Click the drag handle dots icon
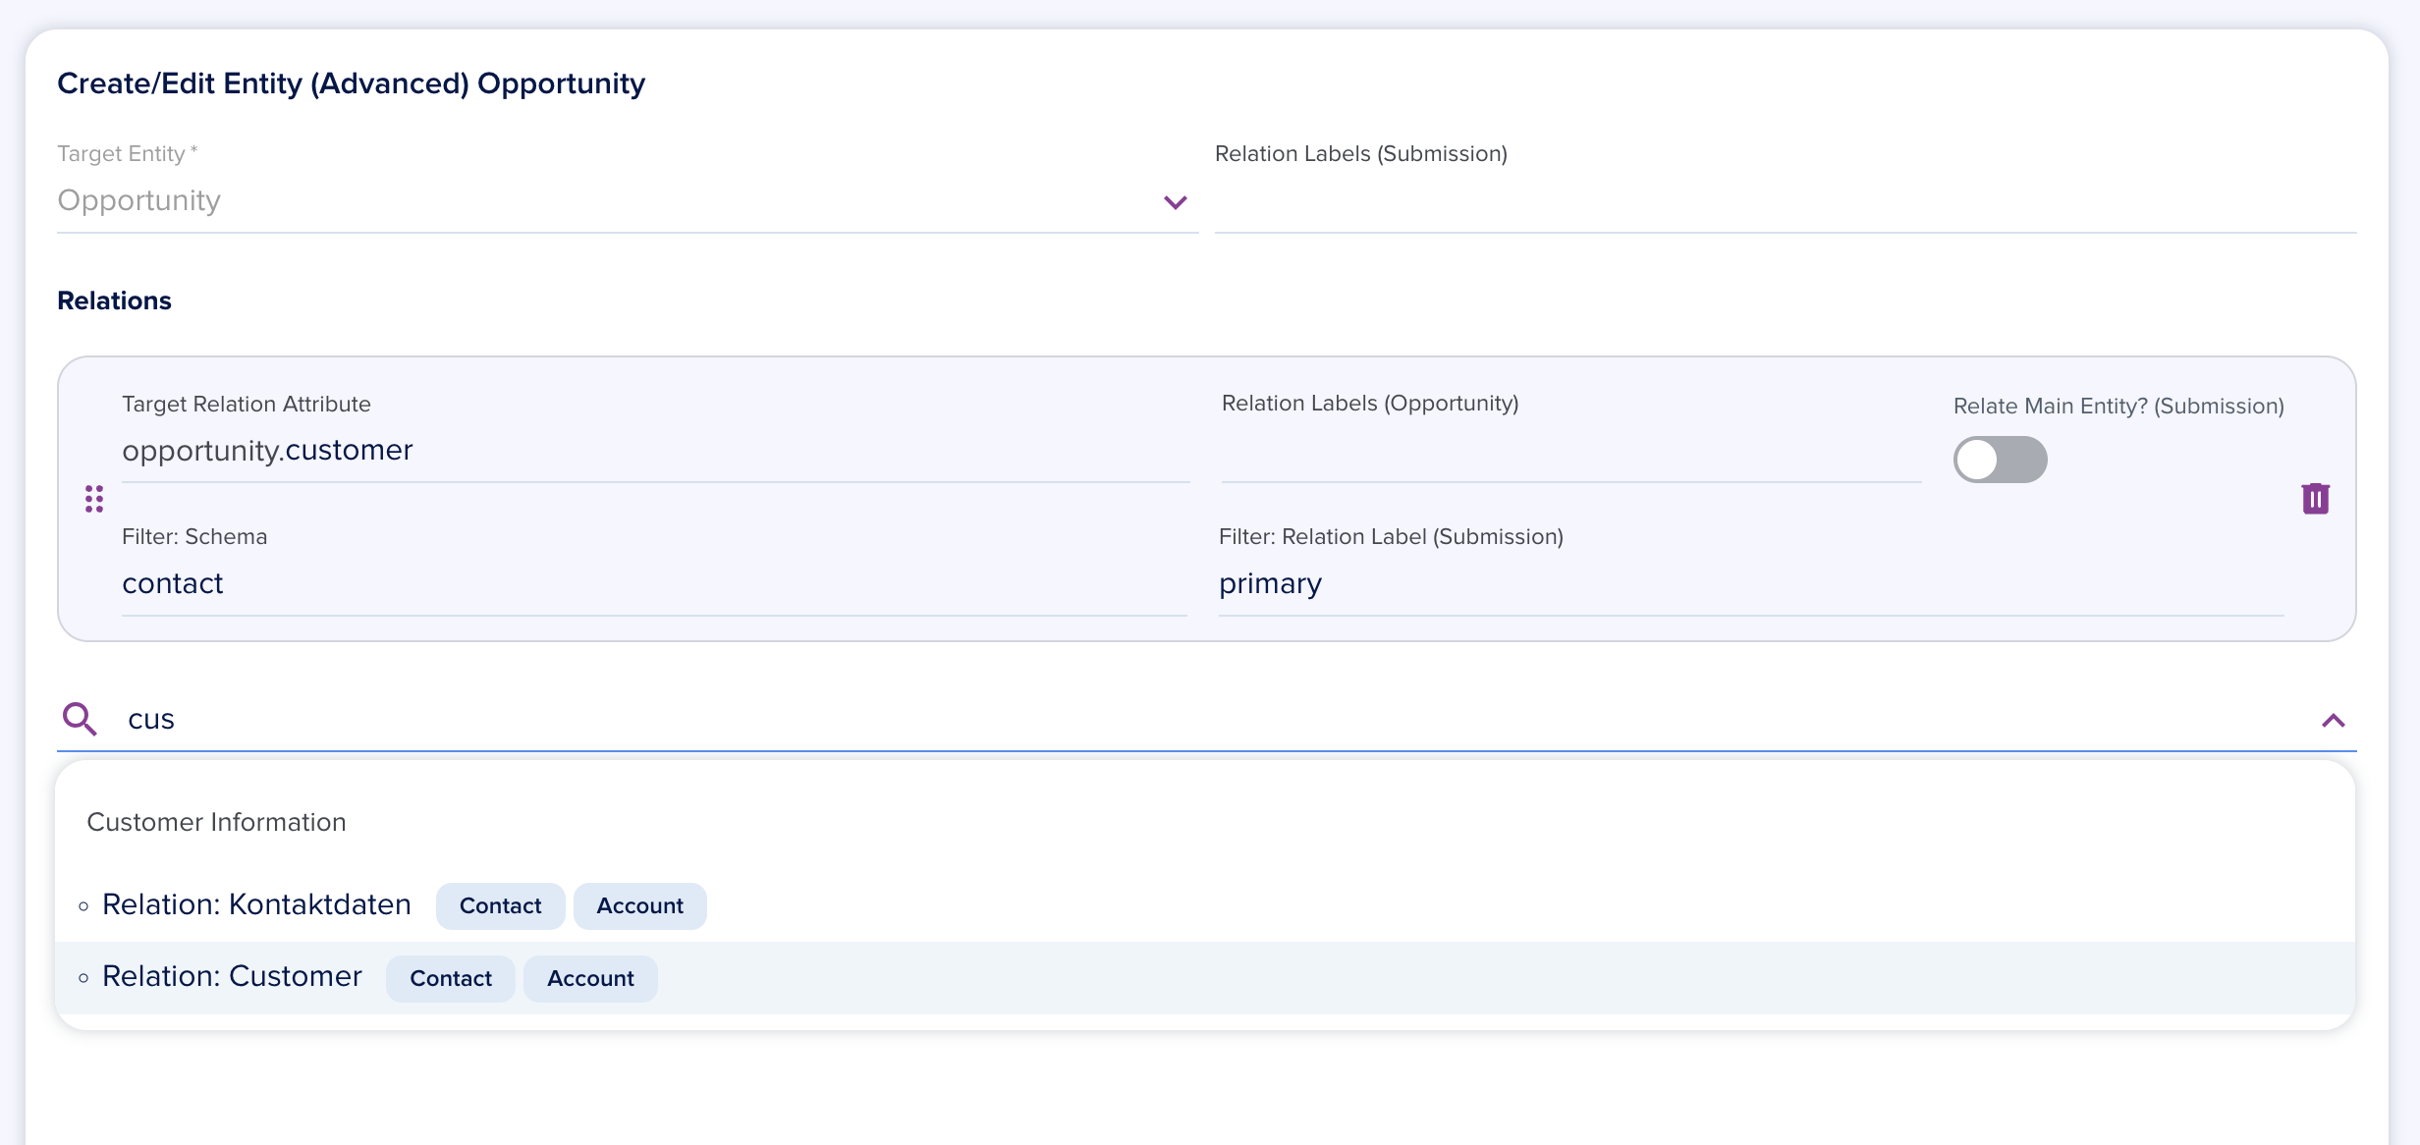Screen dimensions: 2420x1145 tap(94, 499)
